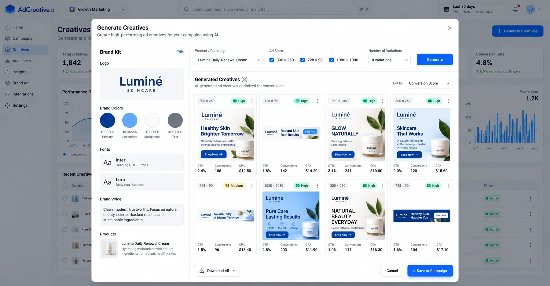Click the Inter font card
This screenshot has height=286, width=550.
[x=142, y=163]
